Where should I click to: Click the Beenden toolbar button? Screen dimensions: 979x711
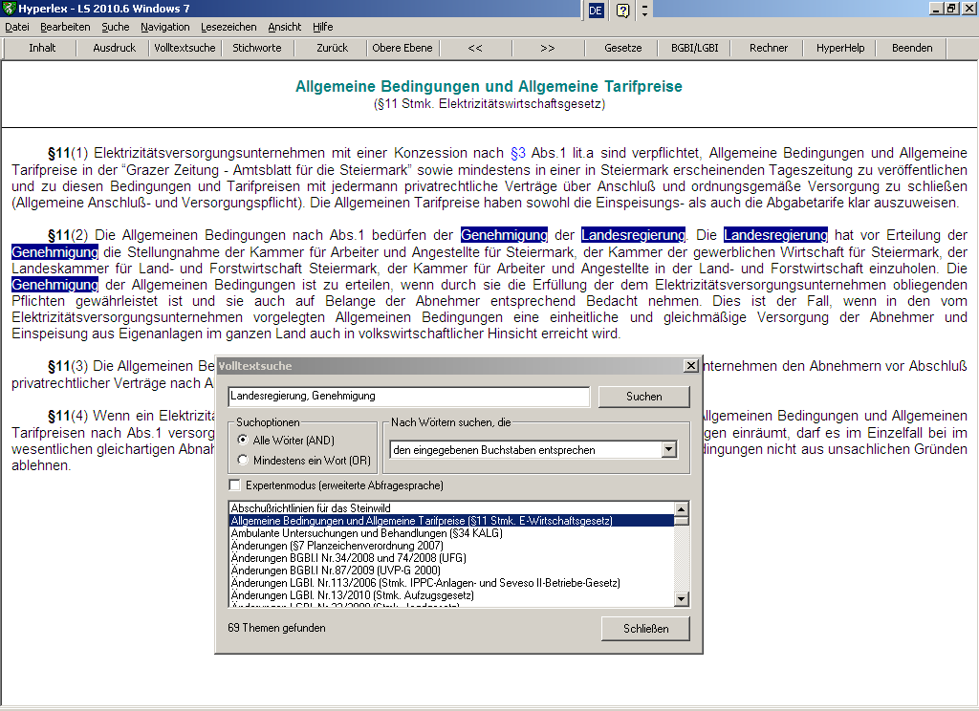coord(912,48)
